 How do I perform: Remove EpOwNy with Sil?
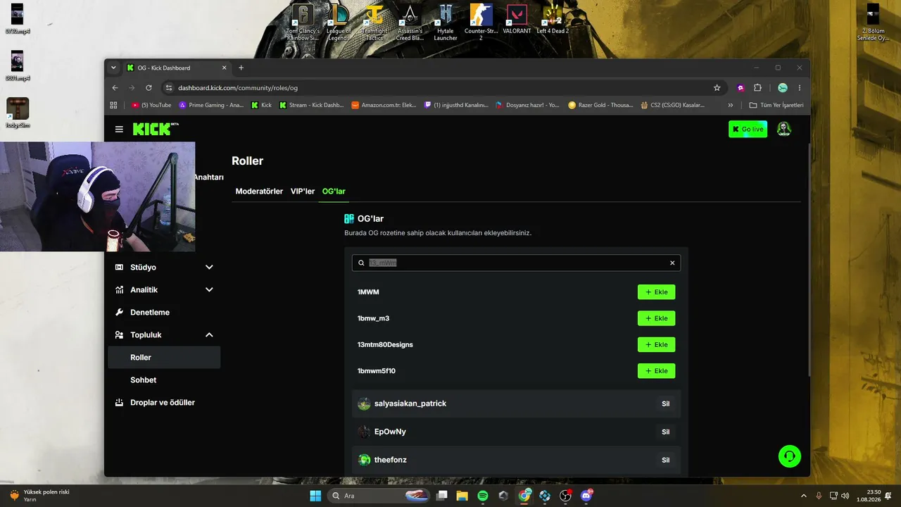point(665,432)
